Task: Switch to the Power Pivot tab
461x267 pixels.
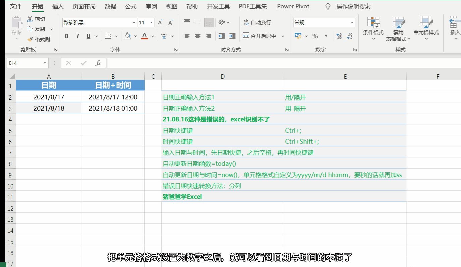Action: (293, 6)
